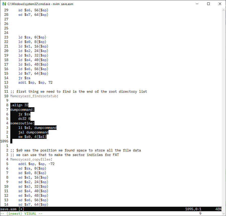Click the line 'sd $s5, 48($sp)'
Viewport: 226px width, 216px height.
pyautogui.click(x=33, y=196)
